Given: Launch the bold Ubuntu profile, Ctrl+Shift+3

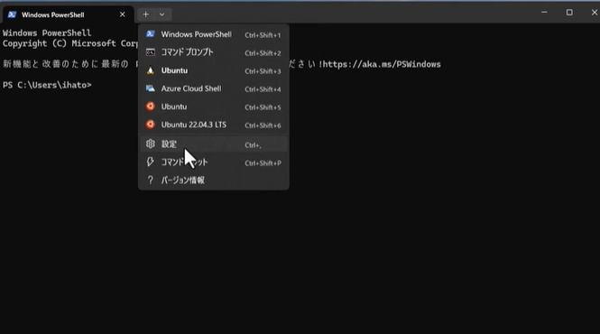Looking at the screenshot, I should coord(214,70).
